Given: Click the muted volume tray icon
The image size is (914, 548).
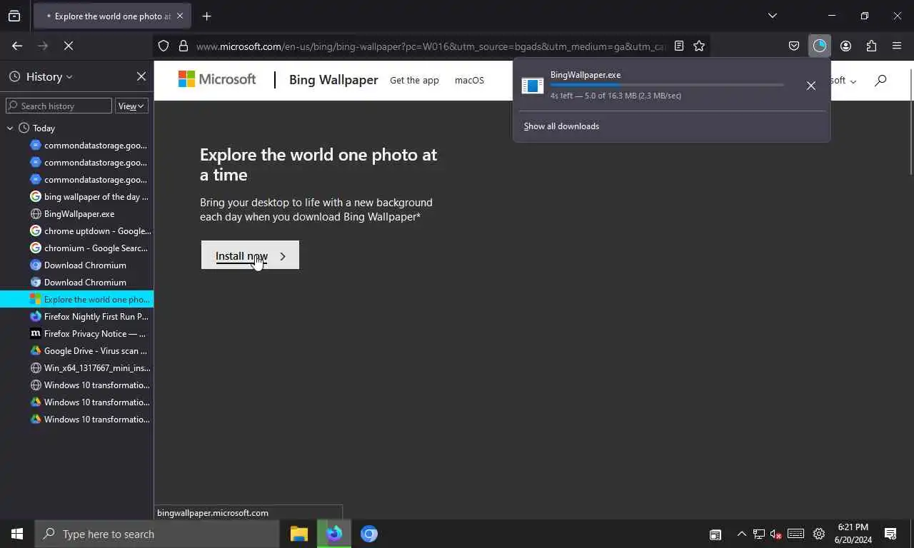Looking at the screenshot, I should point(776,534).
